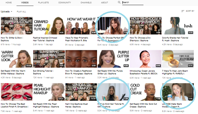Click title '7 Ways To Wear Jelly Beam Highlighter'
The height and width of the screenshot is (114, 198).
[x=175, y=72]
